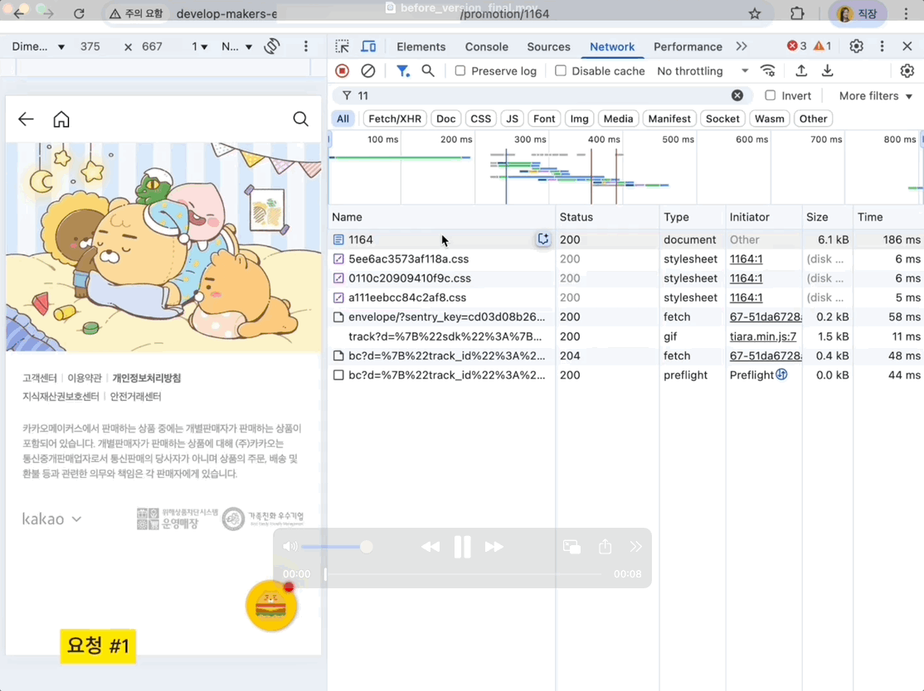Switch to the Performance tab
This screenshot has height=691, width=924.
pos(688,46)
